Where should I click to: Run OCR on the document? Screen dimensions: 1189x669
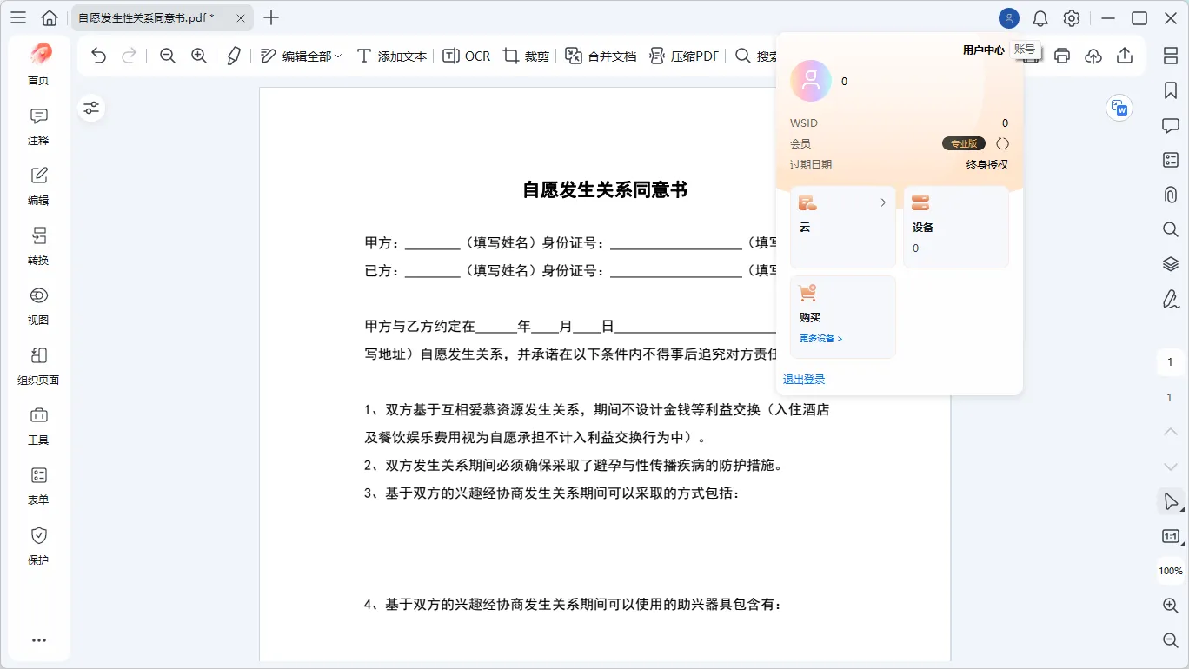coord(466,56)
